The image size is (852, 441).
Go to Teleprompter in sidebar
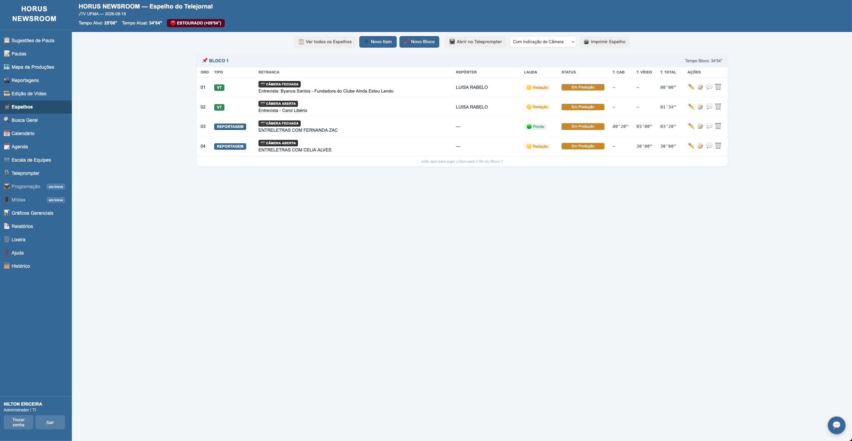point(36,173)
